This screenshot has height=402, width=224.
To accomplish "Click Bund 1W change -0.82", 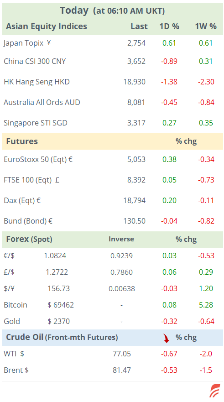I will 206,221.
